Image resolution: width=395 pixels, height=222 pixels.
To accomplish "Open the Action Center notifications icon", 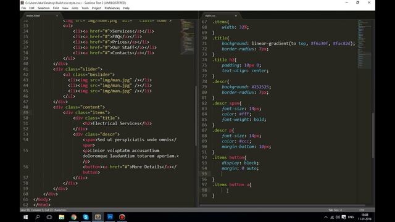I will coord(344,217).
